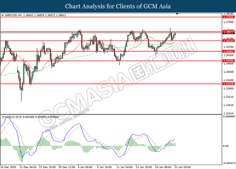Click the 1.31615 price scale value
The width and height of the screenshot is (236, 169).
(229, 105)
